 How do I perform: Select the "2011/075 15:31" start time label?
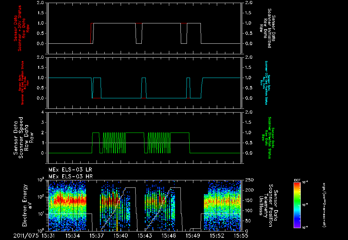(34, 236)
